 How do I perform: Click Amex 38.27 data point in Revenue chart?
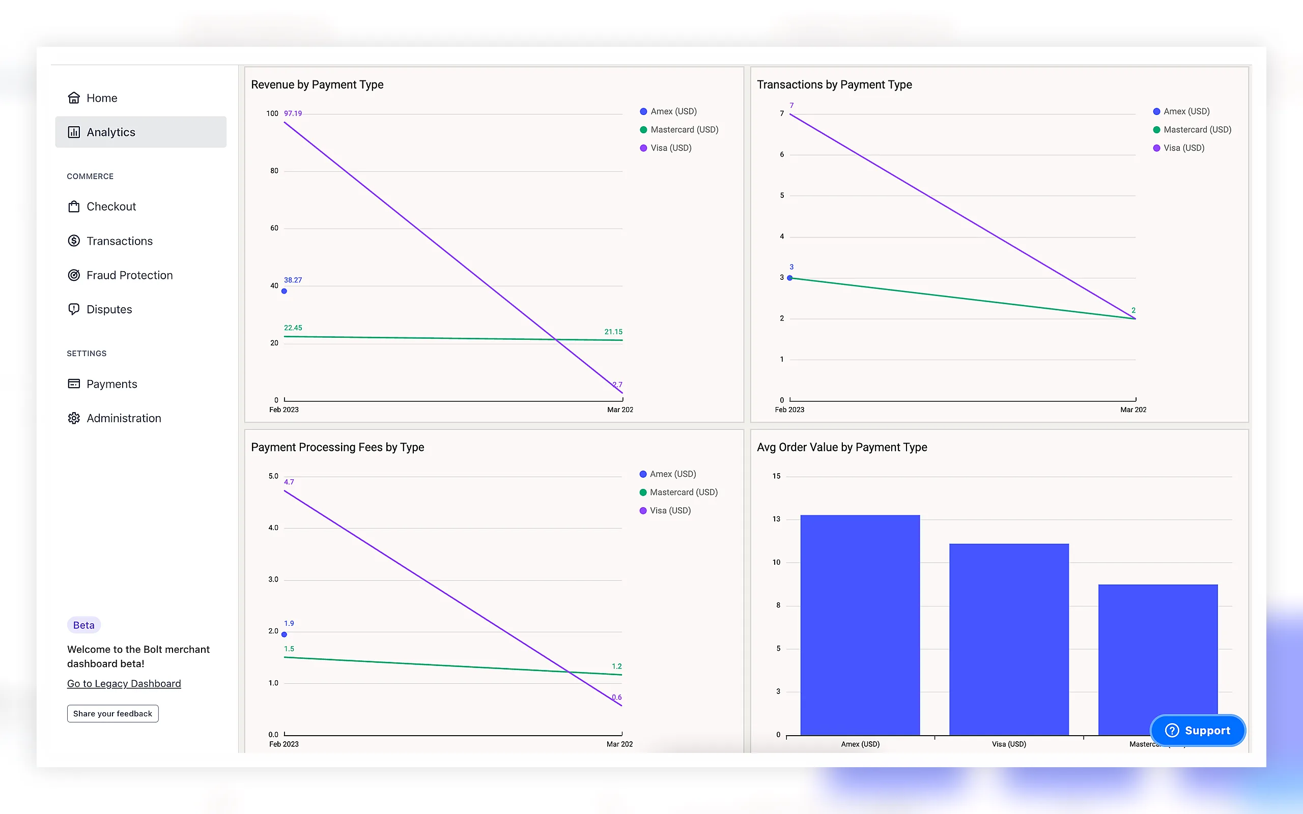pyautogui.click(x=285, y=291)
